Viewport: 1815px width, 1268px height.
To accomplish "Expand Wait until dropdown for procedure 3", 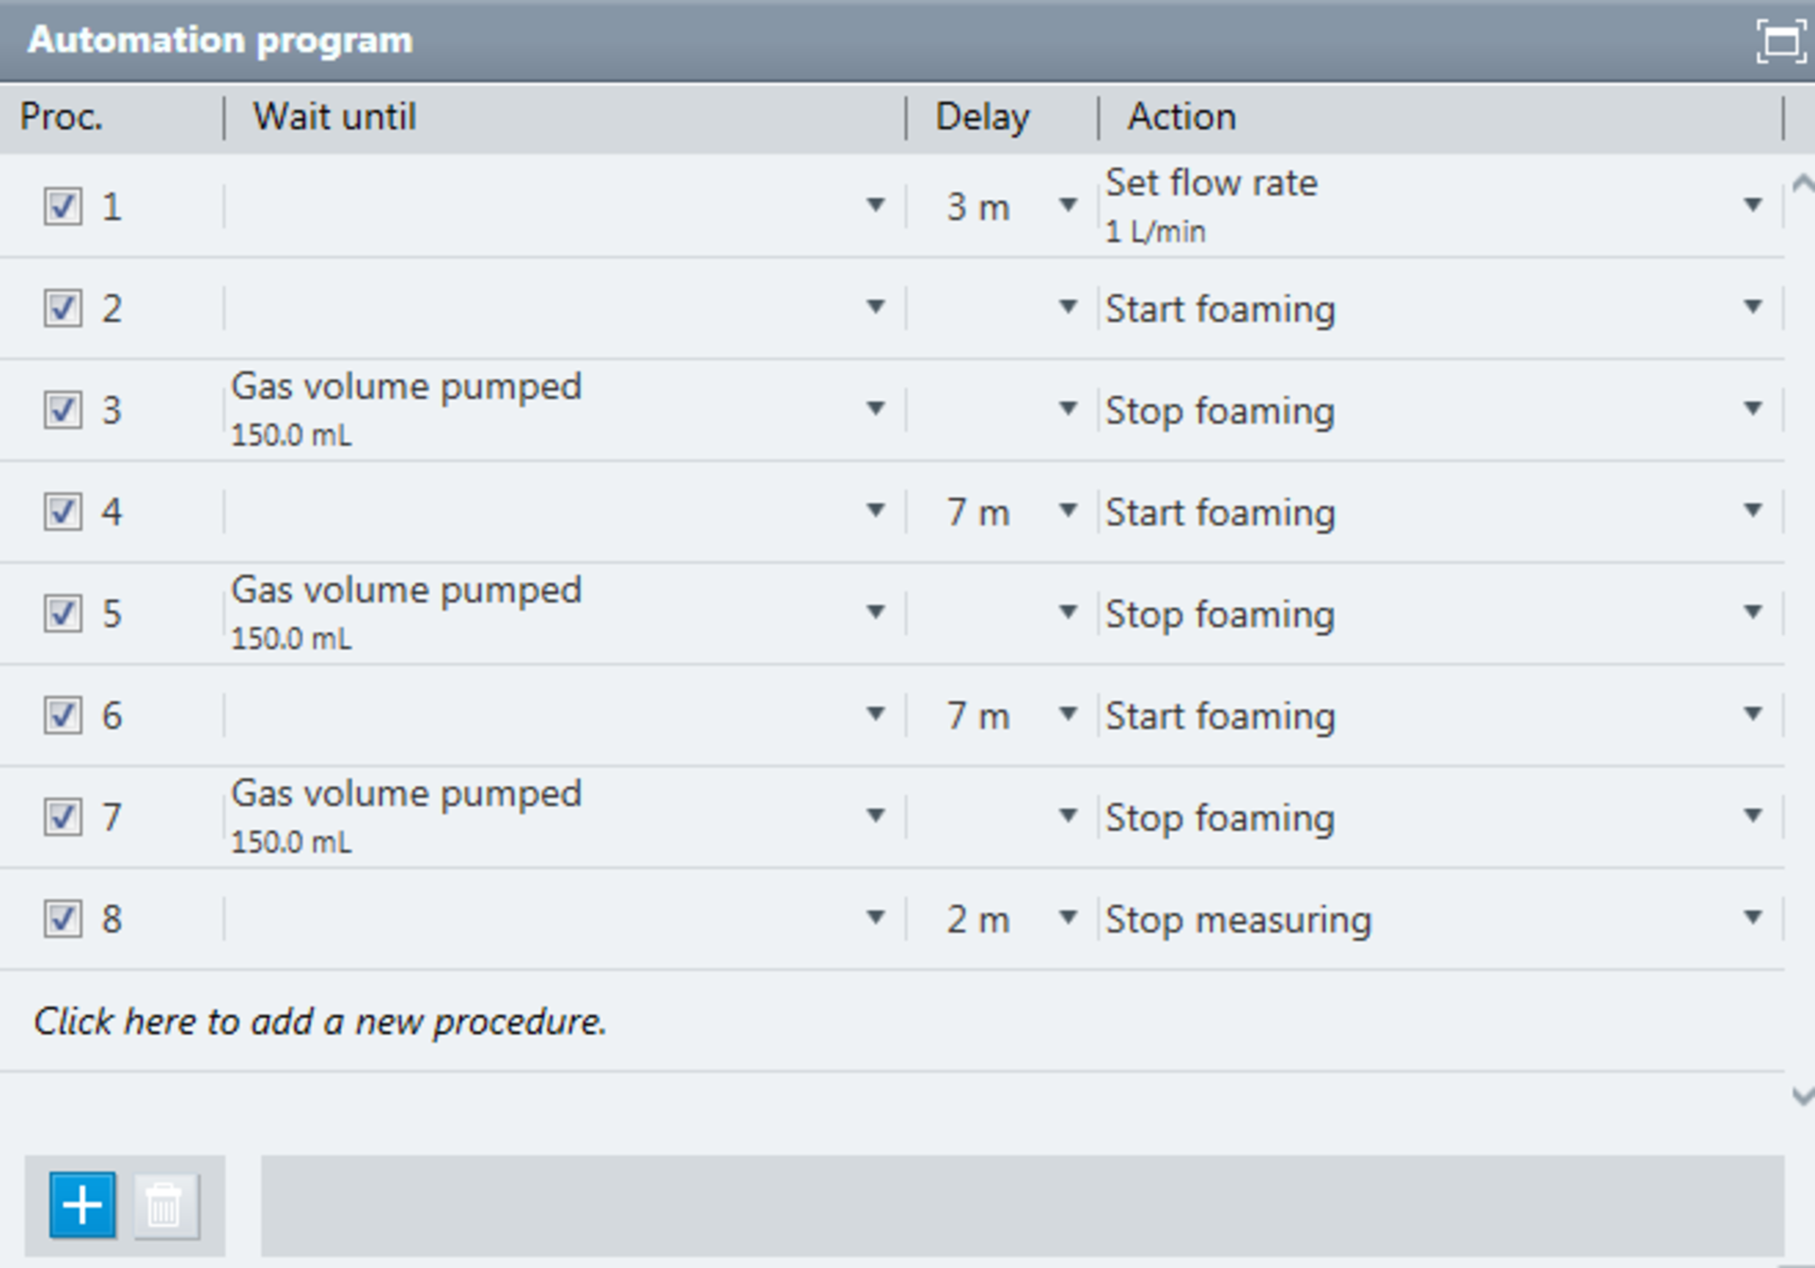I will tap(876, 408).
